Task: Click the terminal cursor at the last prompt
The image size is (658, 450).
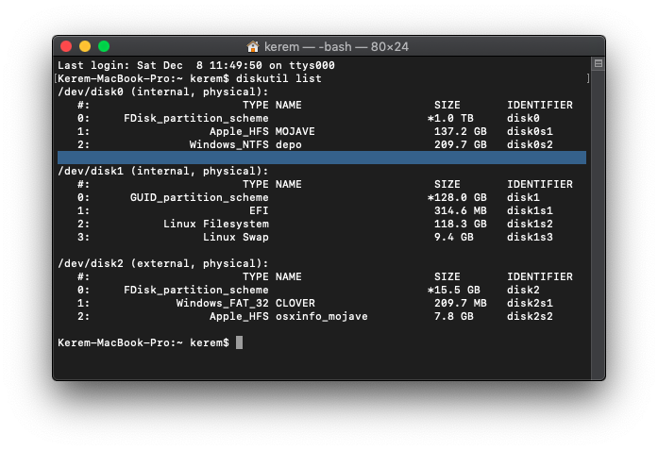Action: (x=239, y=342)
